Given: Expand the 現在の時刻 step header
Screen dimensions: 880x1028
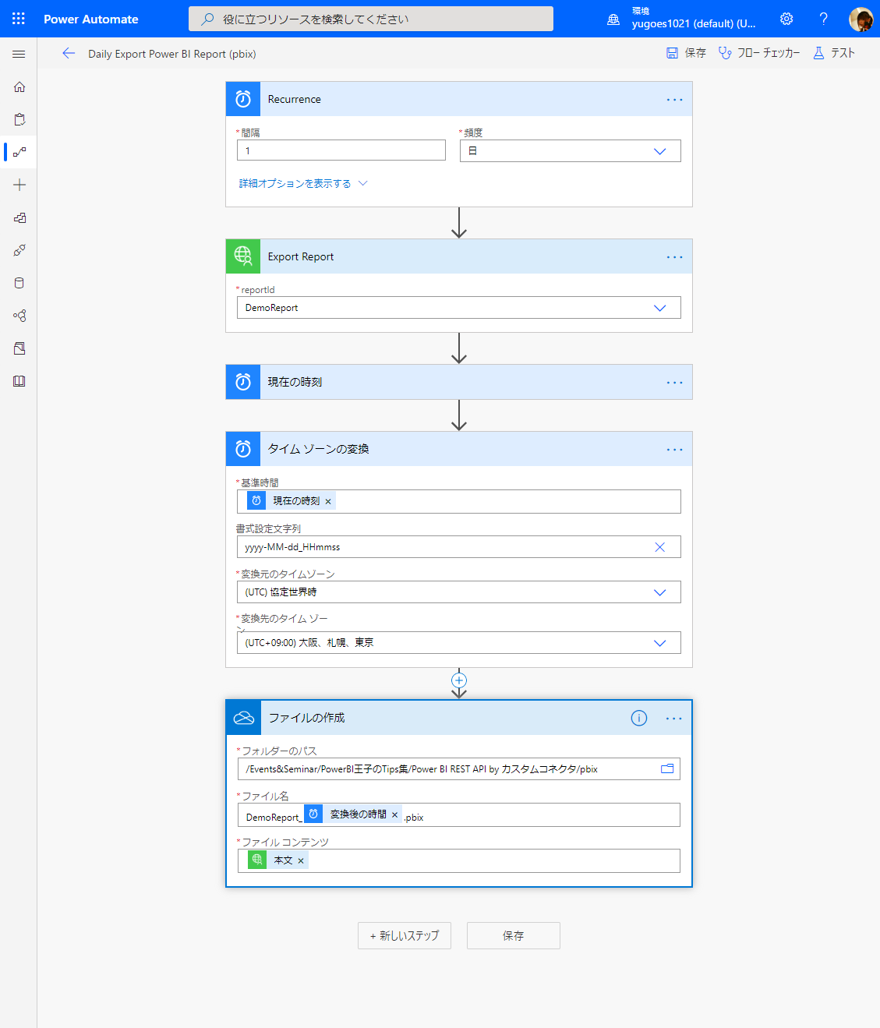Looking at the screenshot, I should (459, 382).
